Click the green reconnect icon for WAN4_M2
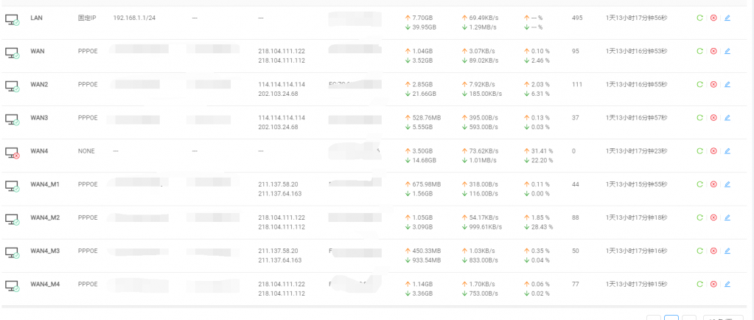 coord(699,218)
